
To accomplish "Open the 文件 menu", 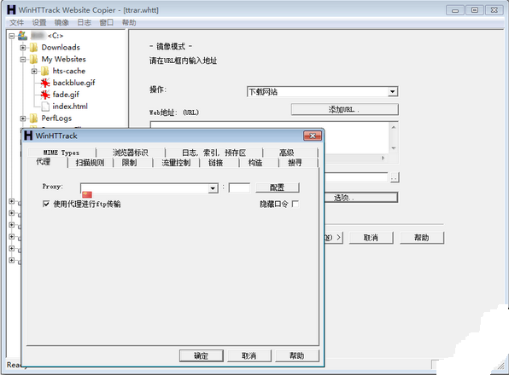I will click(x=16, y=22).
